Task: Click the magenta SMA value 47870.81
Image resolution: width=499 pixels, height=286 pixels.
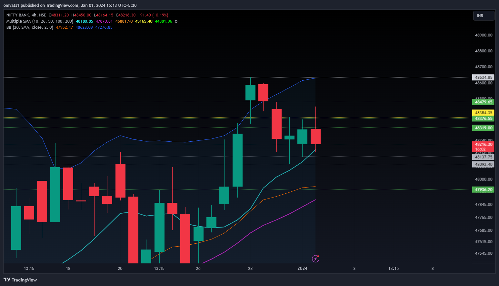Action: (104, 21)
